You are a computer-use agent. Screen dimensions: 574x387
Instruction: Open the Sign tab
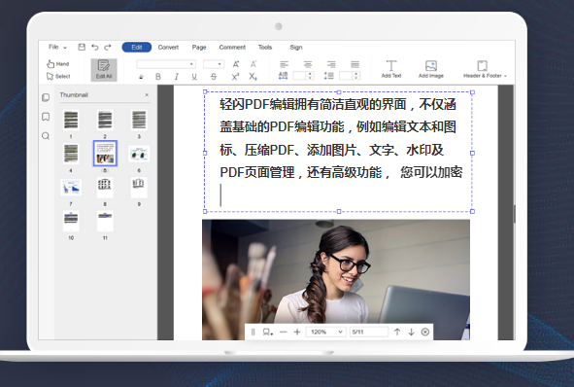(x=296, y=48)
